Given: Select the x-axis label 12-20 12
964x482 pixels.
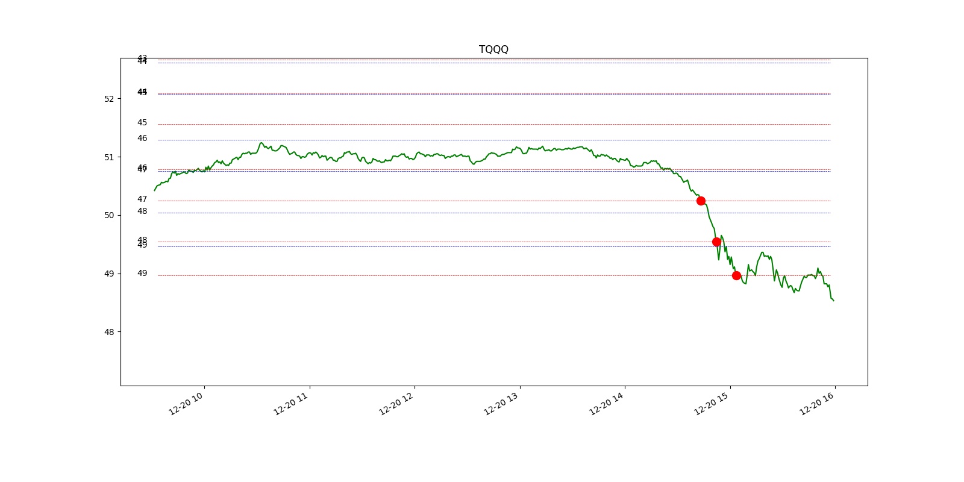Looking at the screenshot, I should (397, 402).
